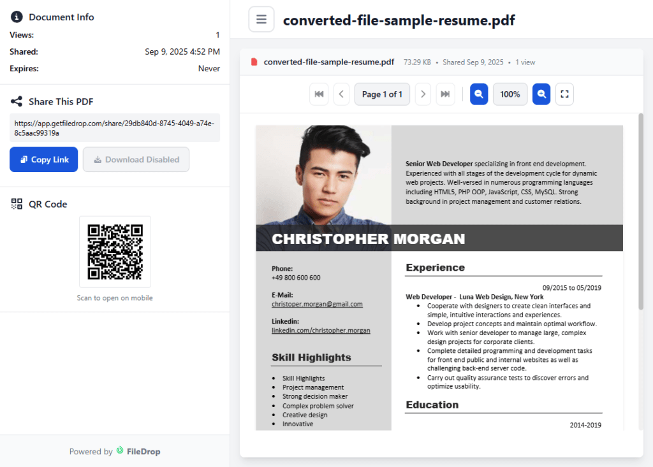
Task: Jump to the first page of the PDF
Action: (319, 94)
